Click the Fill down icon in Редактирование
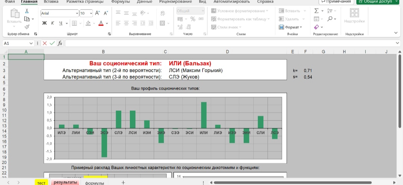 tap(316, 19)
